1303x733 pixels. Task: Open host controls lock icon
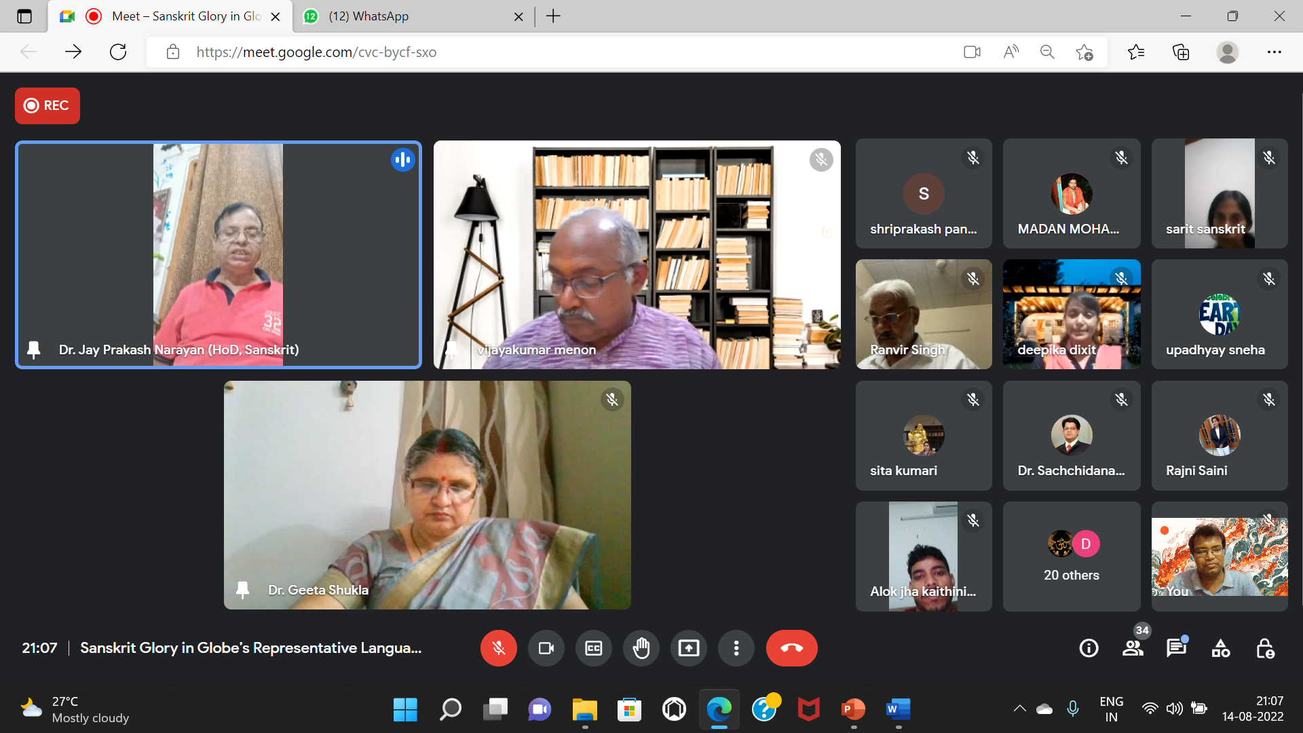click(1264, 648)
